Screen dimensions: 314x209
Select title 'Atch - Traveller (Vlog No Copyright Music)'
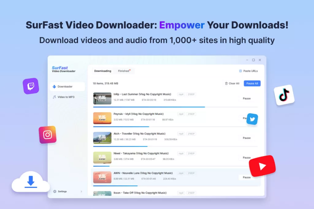tap(140, 134)
